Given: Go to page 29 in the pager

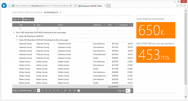Looking at the screenshot, I should click(70, 91).
